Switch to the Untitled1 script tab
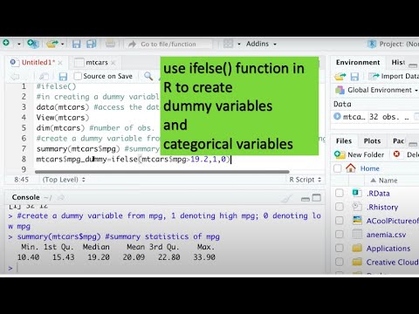Viewport: 419px width, 314px height. (x=38, y=62)
